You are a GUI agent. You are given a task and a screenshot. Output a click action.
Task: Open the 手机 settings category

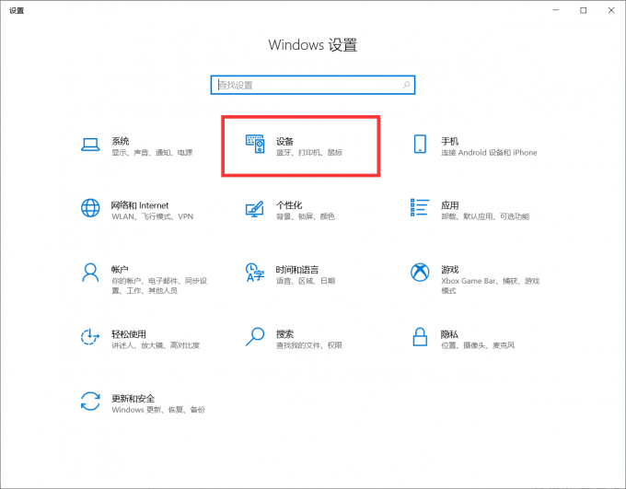coord(449,141)
